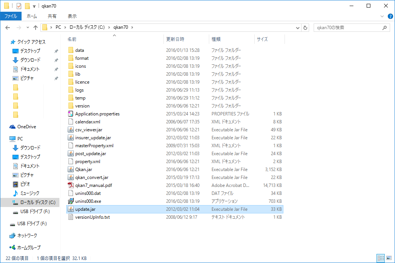Open qkan7_manual.pdf via its PDF icon
This screenshot has height=263, width=395.
coord(72,185)
